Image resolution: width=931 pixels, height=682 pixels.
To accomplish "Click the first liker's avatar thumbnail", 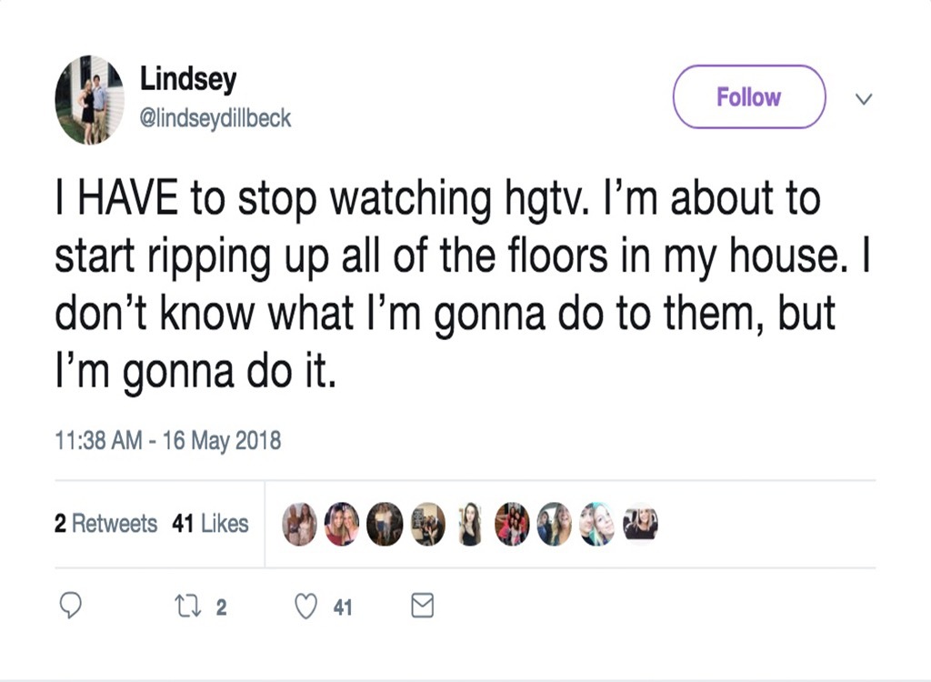I will (298, 524).
